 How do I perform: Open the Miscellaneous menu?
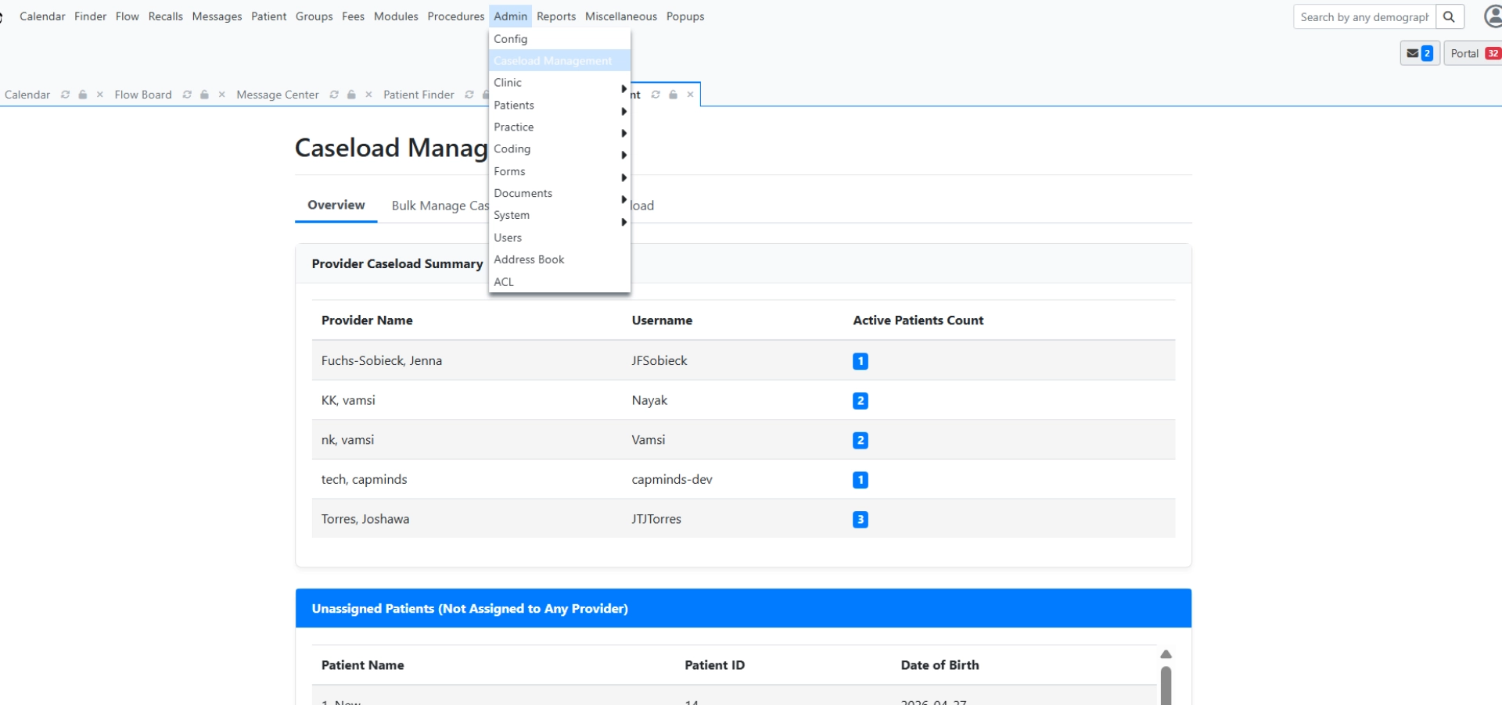621,16
